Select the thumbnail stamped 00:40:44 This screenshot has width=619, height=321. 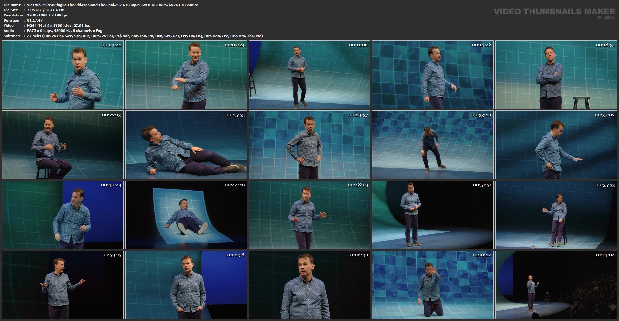click(x=63, y=215)
